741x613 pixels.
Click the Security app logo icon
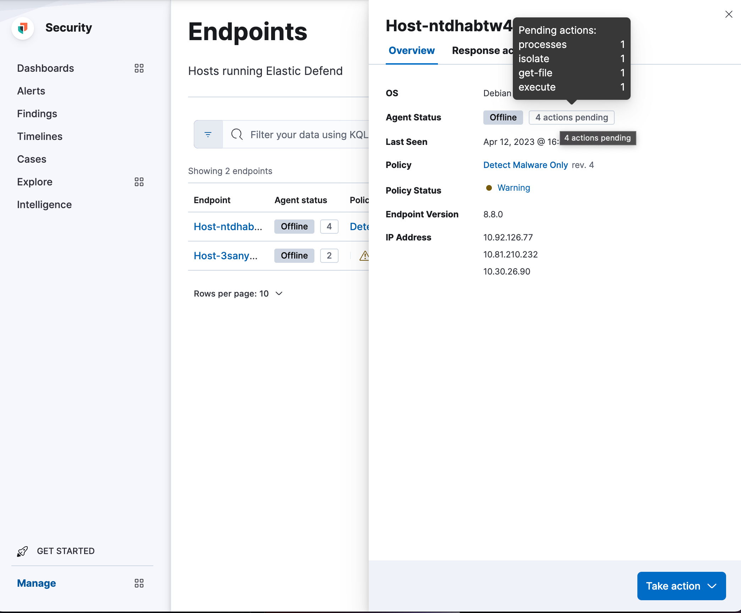click(x=23, y=28)
